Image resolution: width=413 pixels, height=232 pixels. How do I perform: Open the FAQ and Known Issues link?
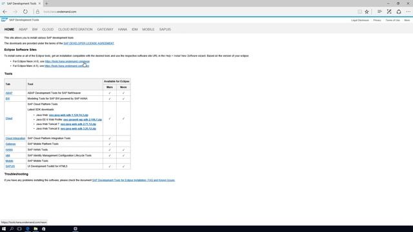click(x=134, y=180)
